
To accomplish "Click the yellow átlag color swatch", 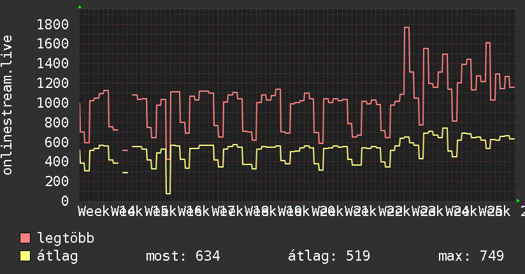I will point(25,256).
